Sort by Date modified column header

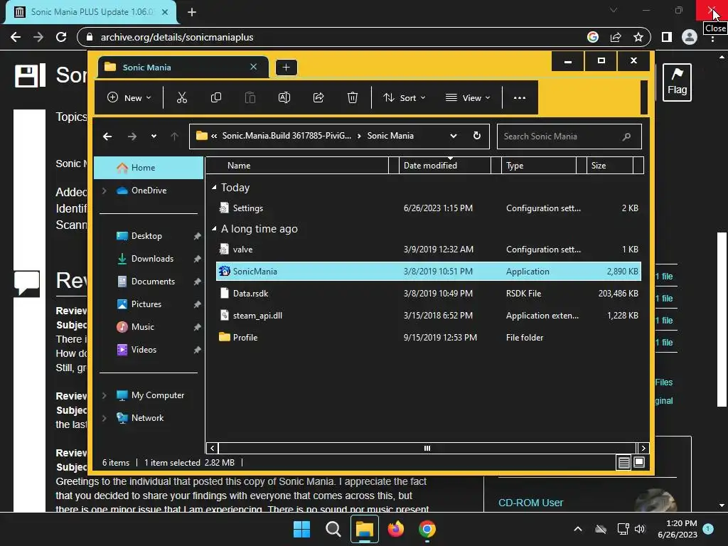tap(445, 165)
